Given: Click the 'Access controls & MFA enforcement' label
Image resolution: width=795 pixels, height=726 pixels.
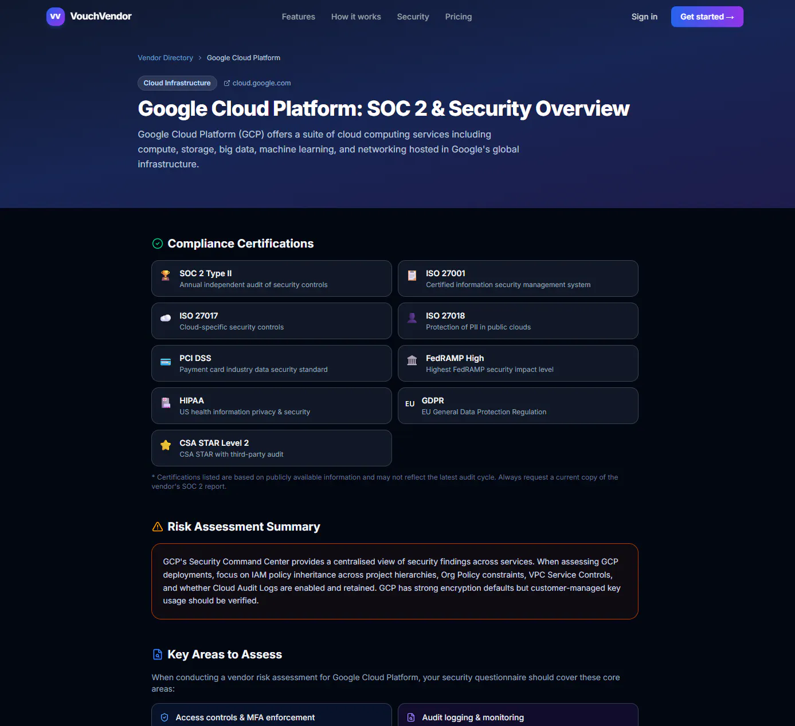Looking at the screenshot, I should click(245, 717).
